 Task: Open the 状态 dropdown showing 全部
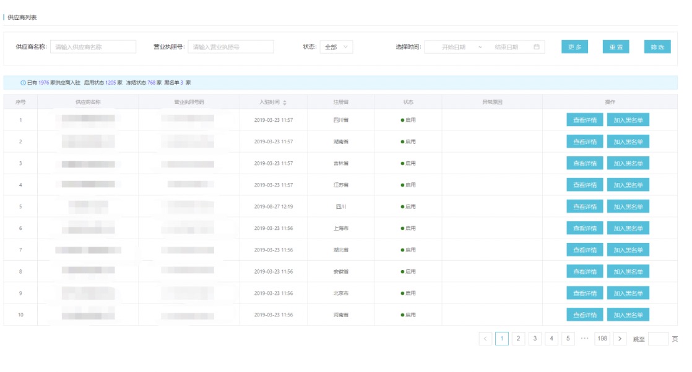336,47
